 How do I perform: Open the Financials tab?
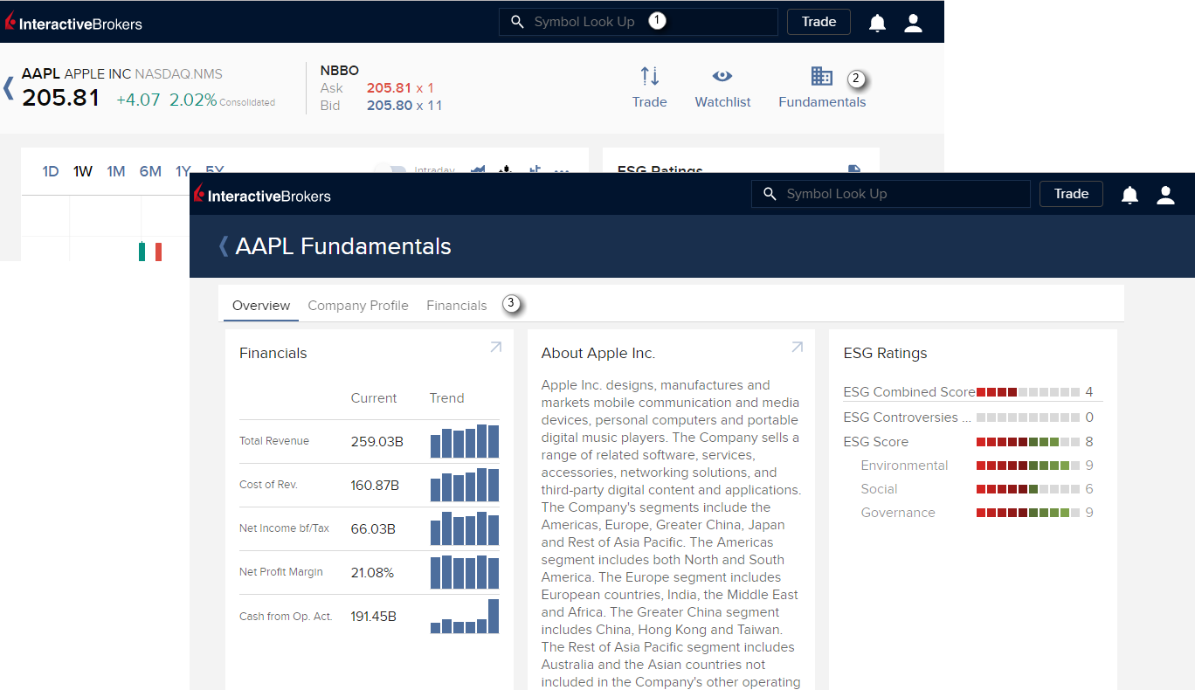456,306
